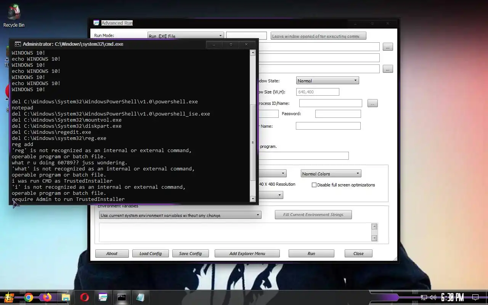The width and height of the screenshot is (488, 305).
Task: Click cmd line 'del C:\Windows\System32\mountvol.exe'
Action: tap(67, 120)
